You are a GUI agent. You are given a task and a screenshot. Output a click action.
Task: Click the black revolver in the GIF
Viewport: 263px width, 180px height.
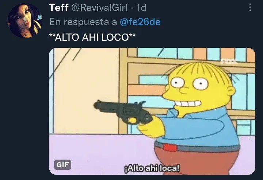123,111
